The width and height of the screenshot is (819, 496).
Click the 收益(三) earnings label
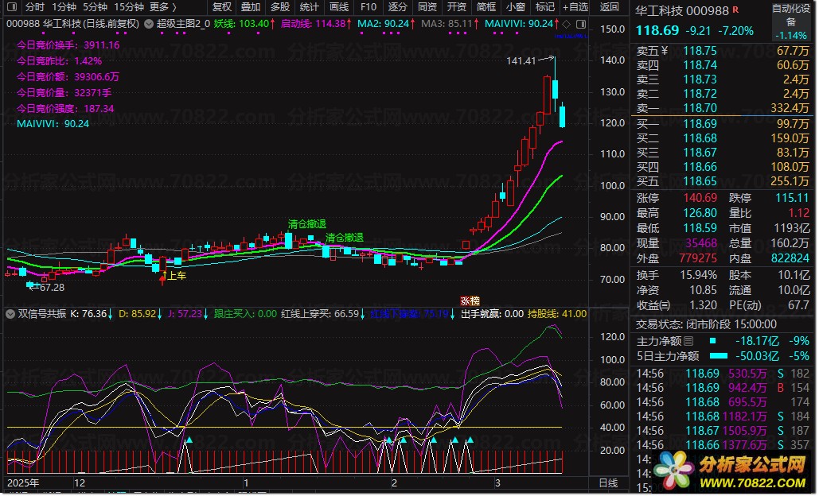click(x=653, y=305)
